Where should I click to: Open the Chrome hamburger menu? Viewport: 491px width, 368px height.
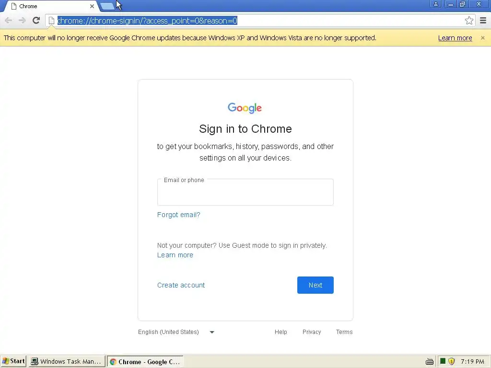coord(483,21)
